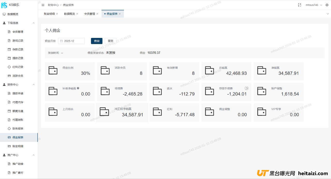Viewport: 331px width, 179px height.
Task: Open 会员管理 in the sidebar
Action: [x=19, y=32]
